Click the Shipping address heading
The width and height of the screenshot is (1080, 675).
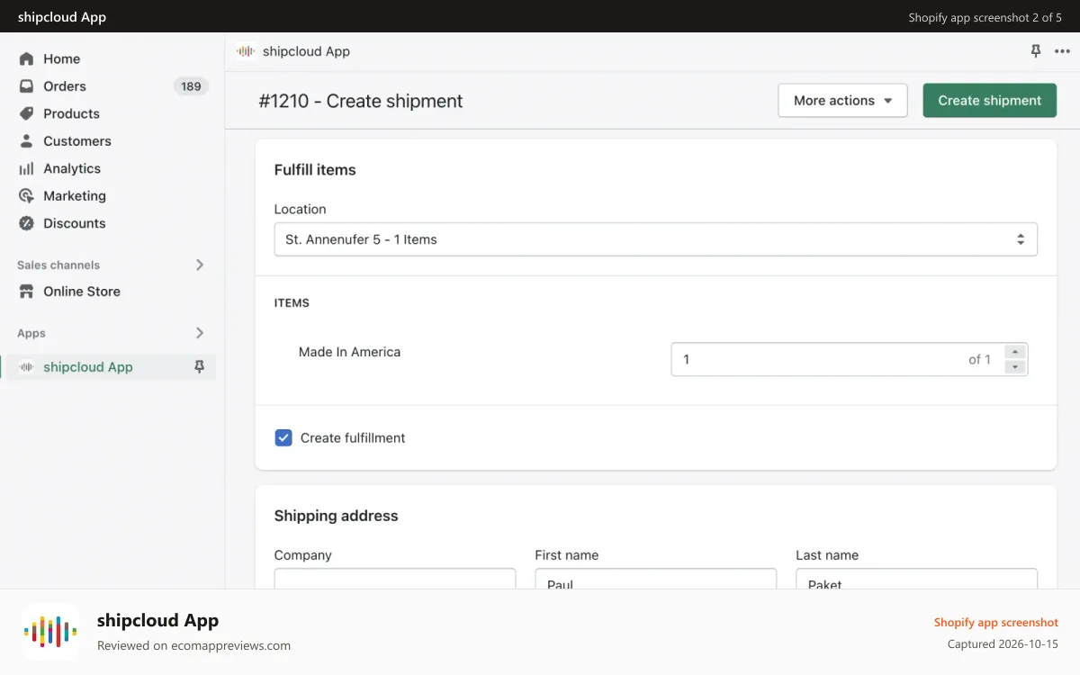(x=336, y=516)
